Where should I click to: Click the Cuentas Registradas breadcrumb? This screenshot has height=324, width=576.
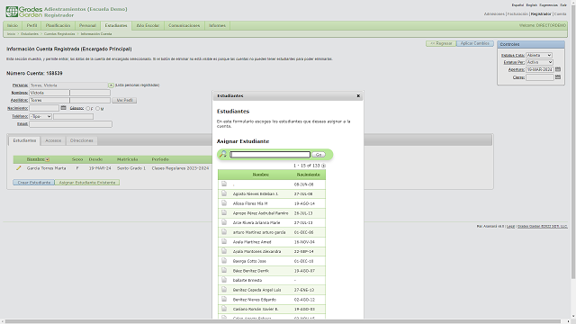click(x=59, y=34)
